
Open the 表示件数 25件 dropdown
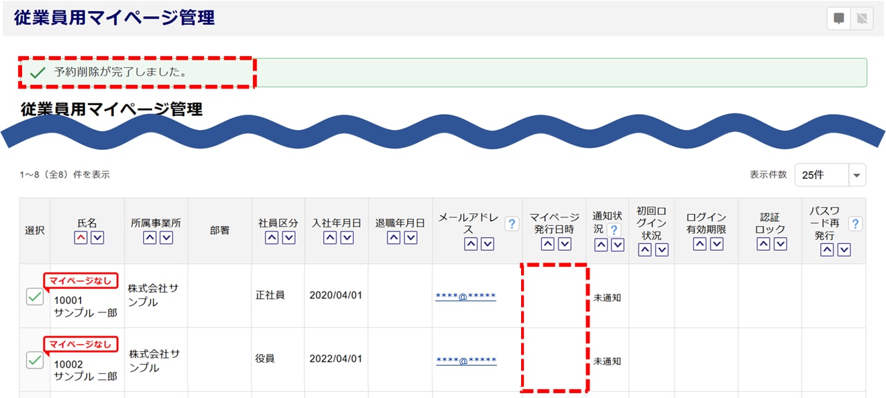830,175
